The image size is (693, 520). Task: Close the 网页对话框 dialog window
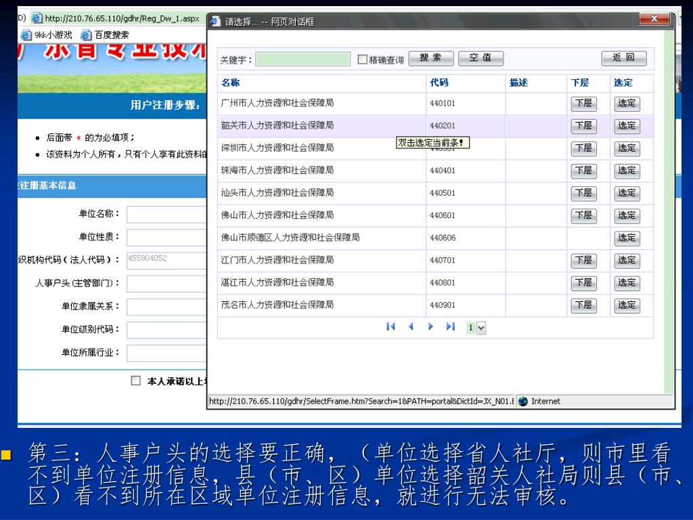tap(654, 21)
